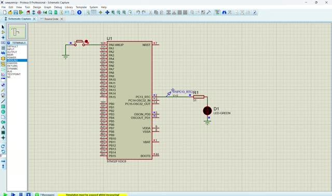Open the Design menu
Image resolution: width=332 pixels, height=196 pixels.
37,7
